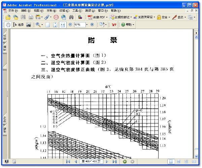Click the colorful picture tasks icon

80,17
